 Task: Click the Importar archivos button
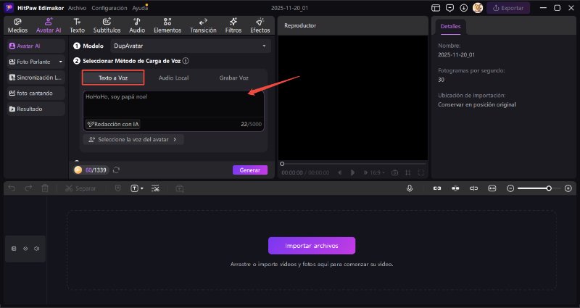pos(312,245)
